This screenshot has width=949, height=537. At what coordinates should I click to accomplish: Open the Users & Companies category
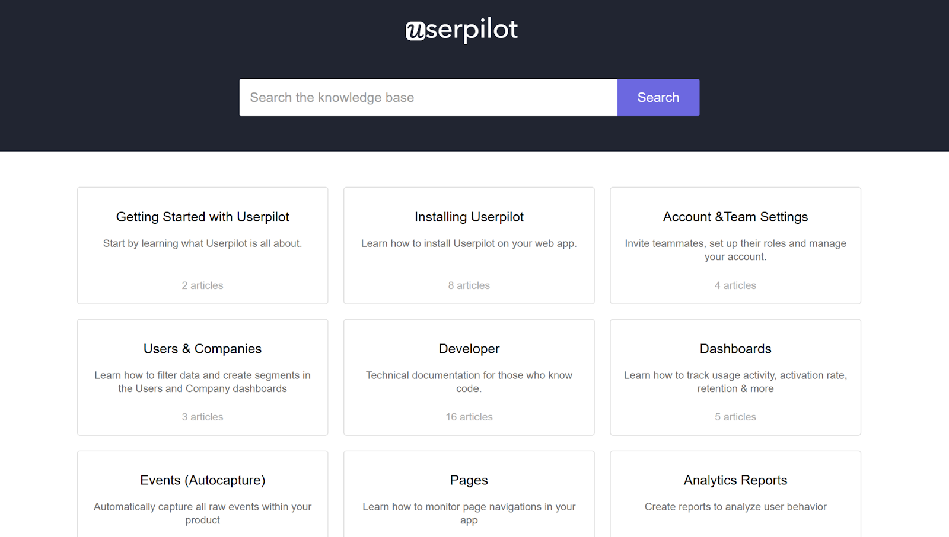[x=202, y=377]
